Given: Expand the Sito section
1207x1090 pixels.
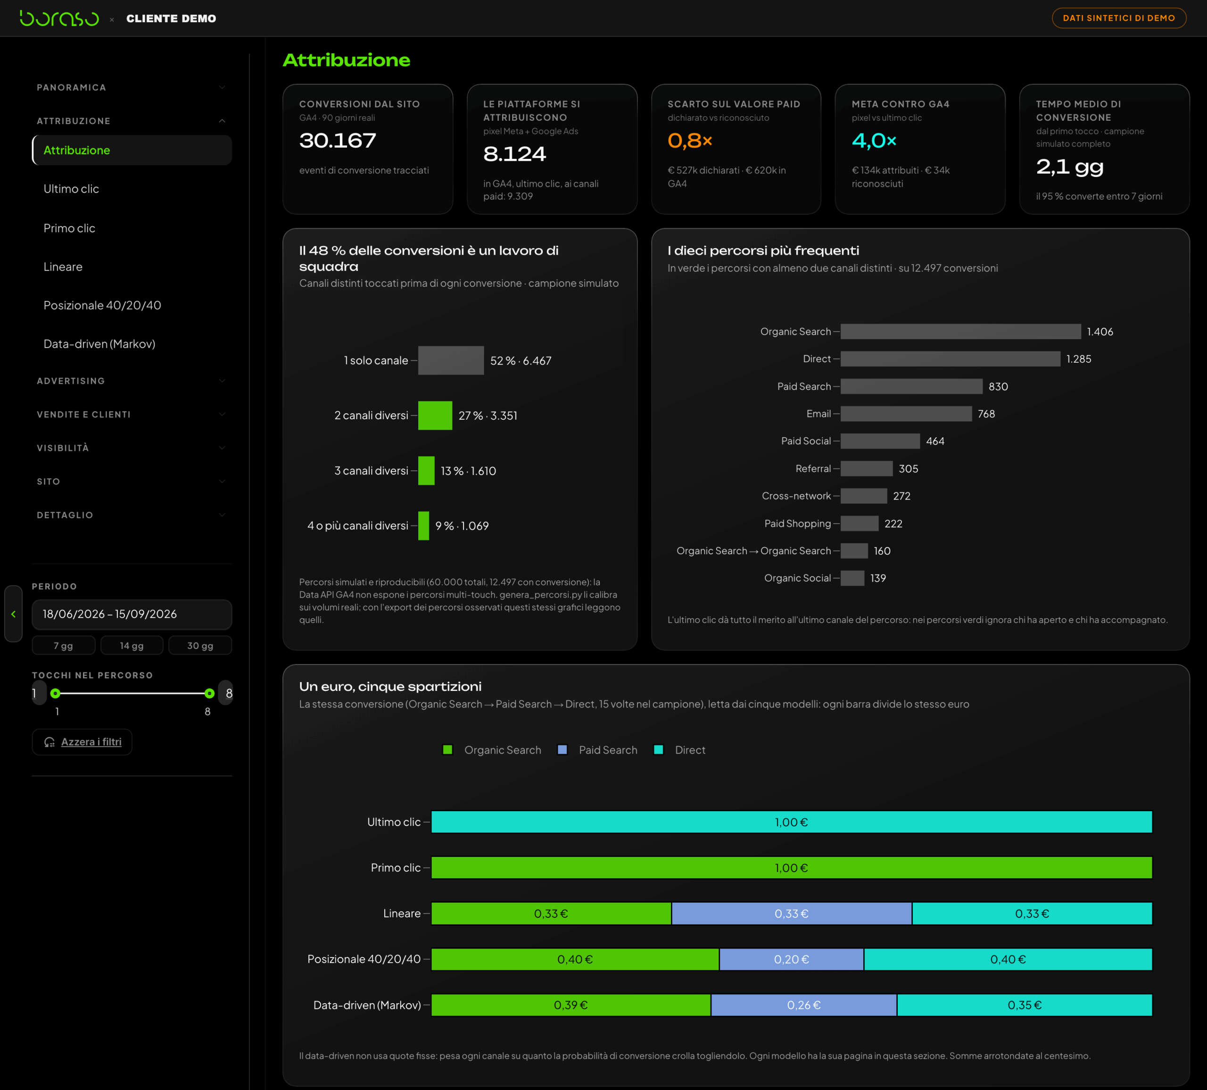Looking at the screenshot, I should pos(131,482).
